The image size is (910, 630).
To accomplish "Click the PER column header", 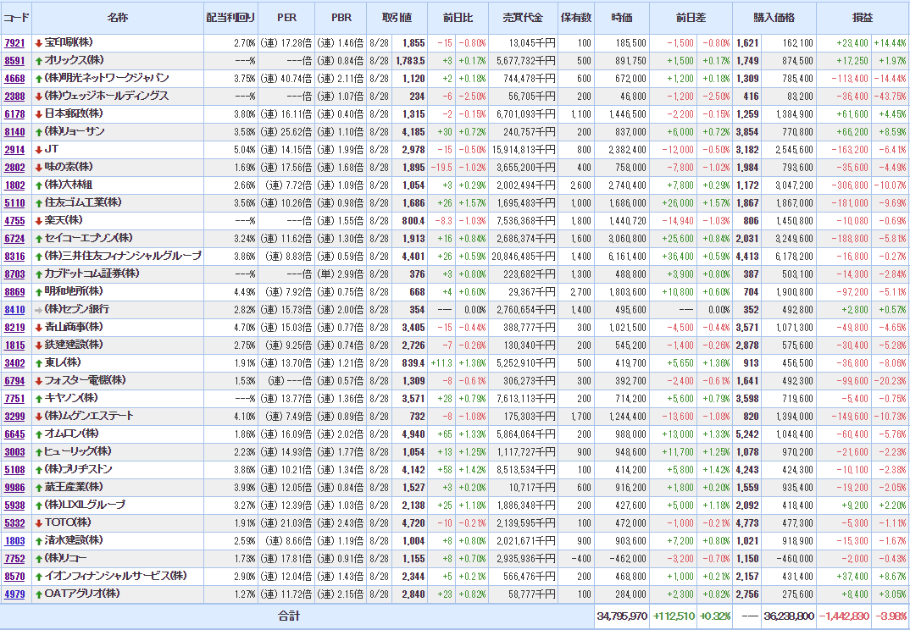I will 287,18.
